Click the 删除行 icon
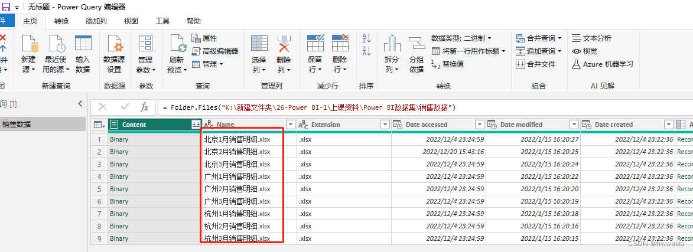The image size is (693, 252). click(x=340, y=43)
